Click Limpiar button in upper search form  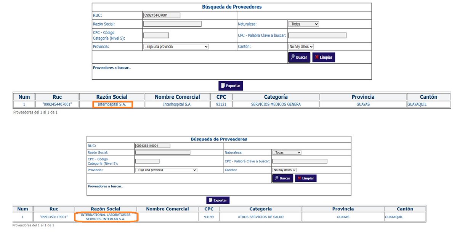click(324, 58)
